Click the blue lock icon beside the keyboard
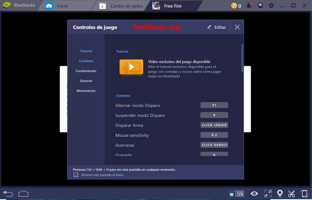The width and height of the screenshot is (312, 200). [x=232, y=193]
